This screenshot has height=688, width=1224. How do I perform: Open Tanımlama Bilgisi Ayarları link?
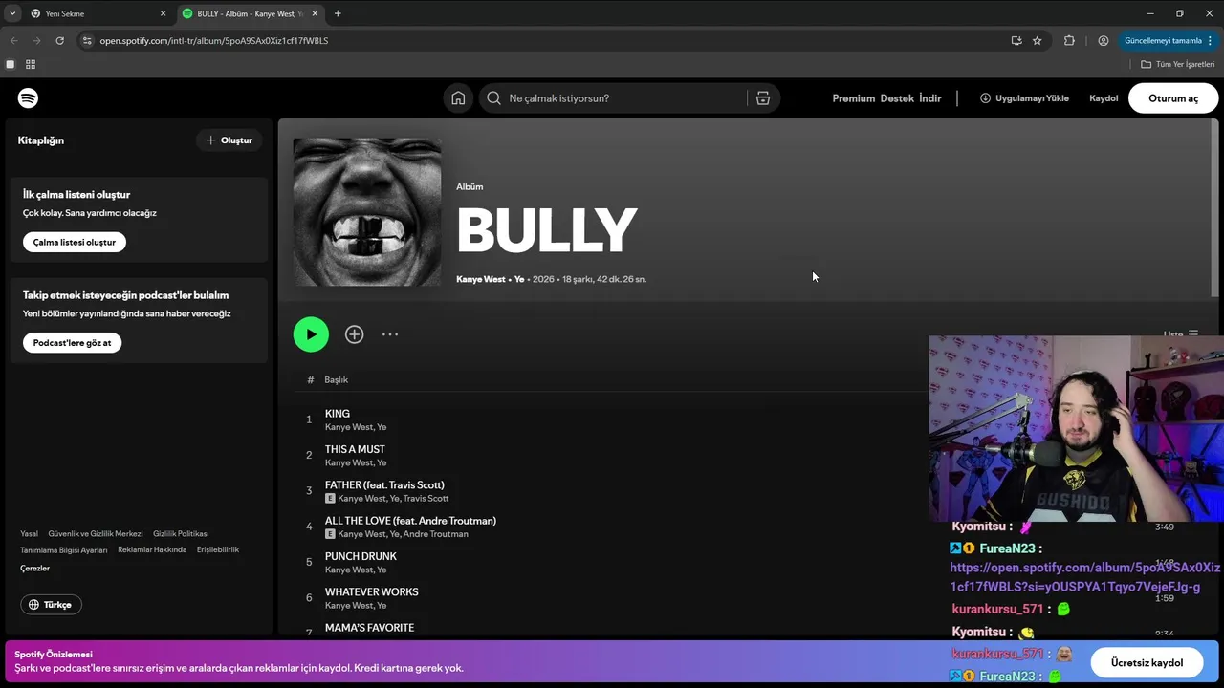pos(64,550)
